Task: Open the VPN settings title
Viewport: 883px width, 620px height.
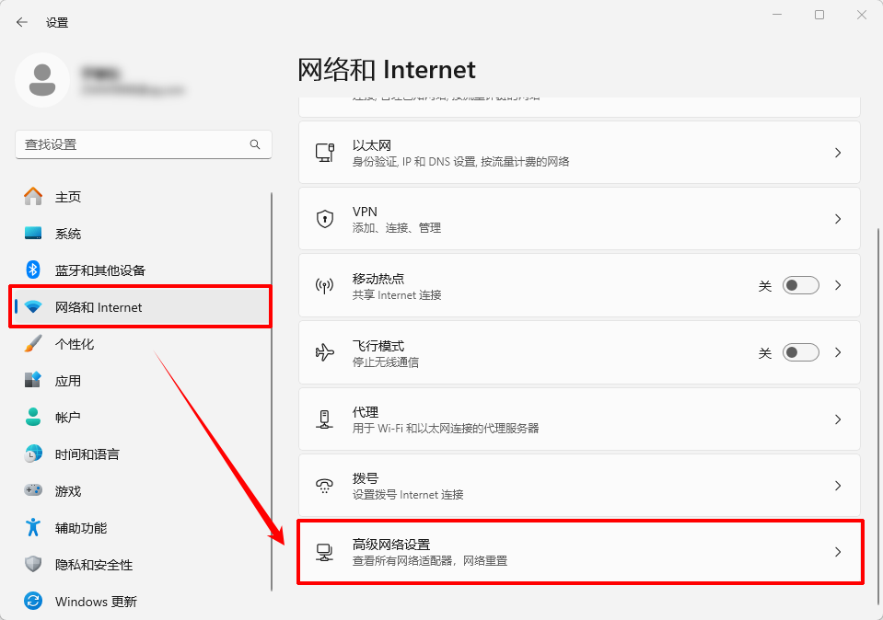Action: [365, 212]
